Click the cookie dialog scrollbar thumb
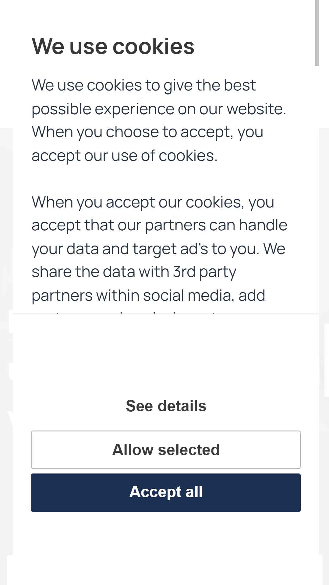Image resolution: width=329 pixels, height=585 pixels. pos(317,33)
